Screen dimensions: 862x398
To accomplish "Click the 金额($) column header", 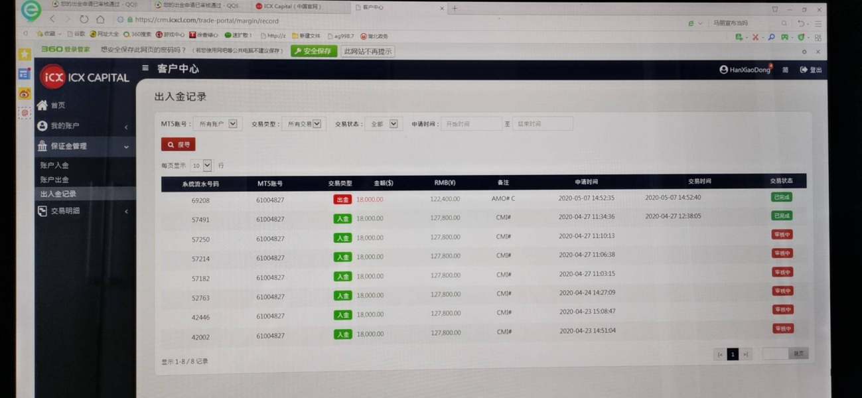I will (384, 182).
